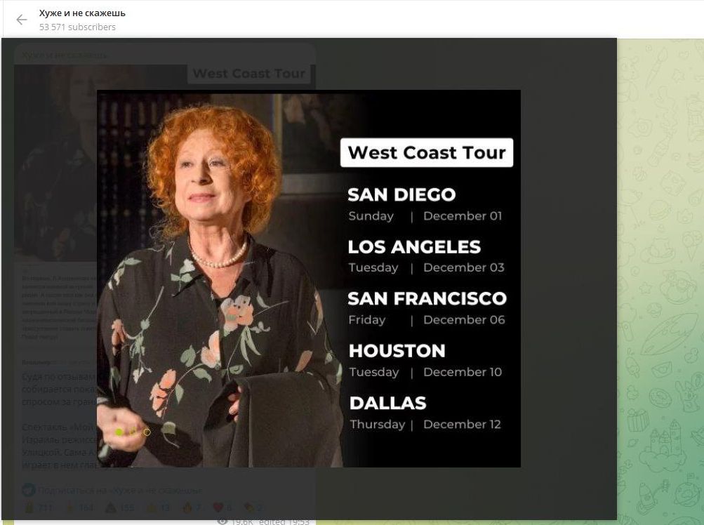Select the middle dot indicator on the photo
This screenshot has width=704, height=525.
coord(133,432)
